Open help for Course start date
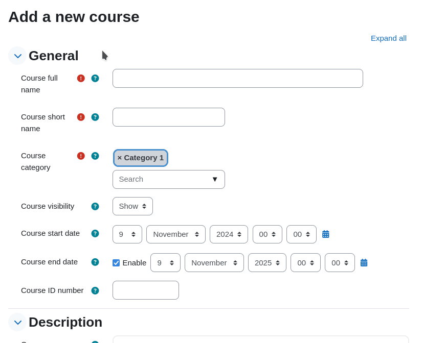The width and height of the screenshot is (423, 343). point(95,233)
